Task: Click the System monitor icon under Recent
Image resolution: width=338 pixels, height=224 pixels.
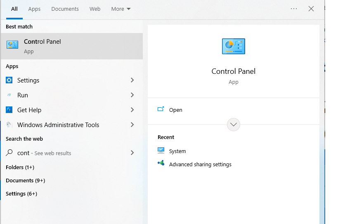Action: pos(161,151)
